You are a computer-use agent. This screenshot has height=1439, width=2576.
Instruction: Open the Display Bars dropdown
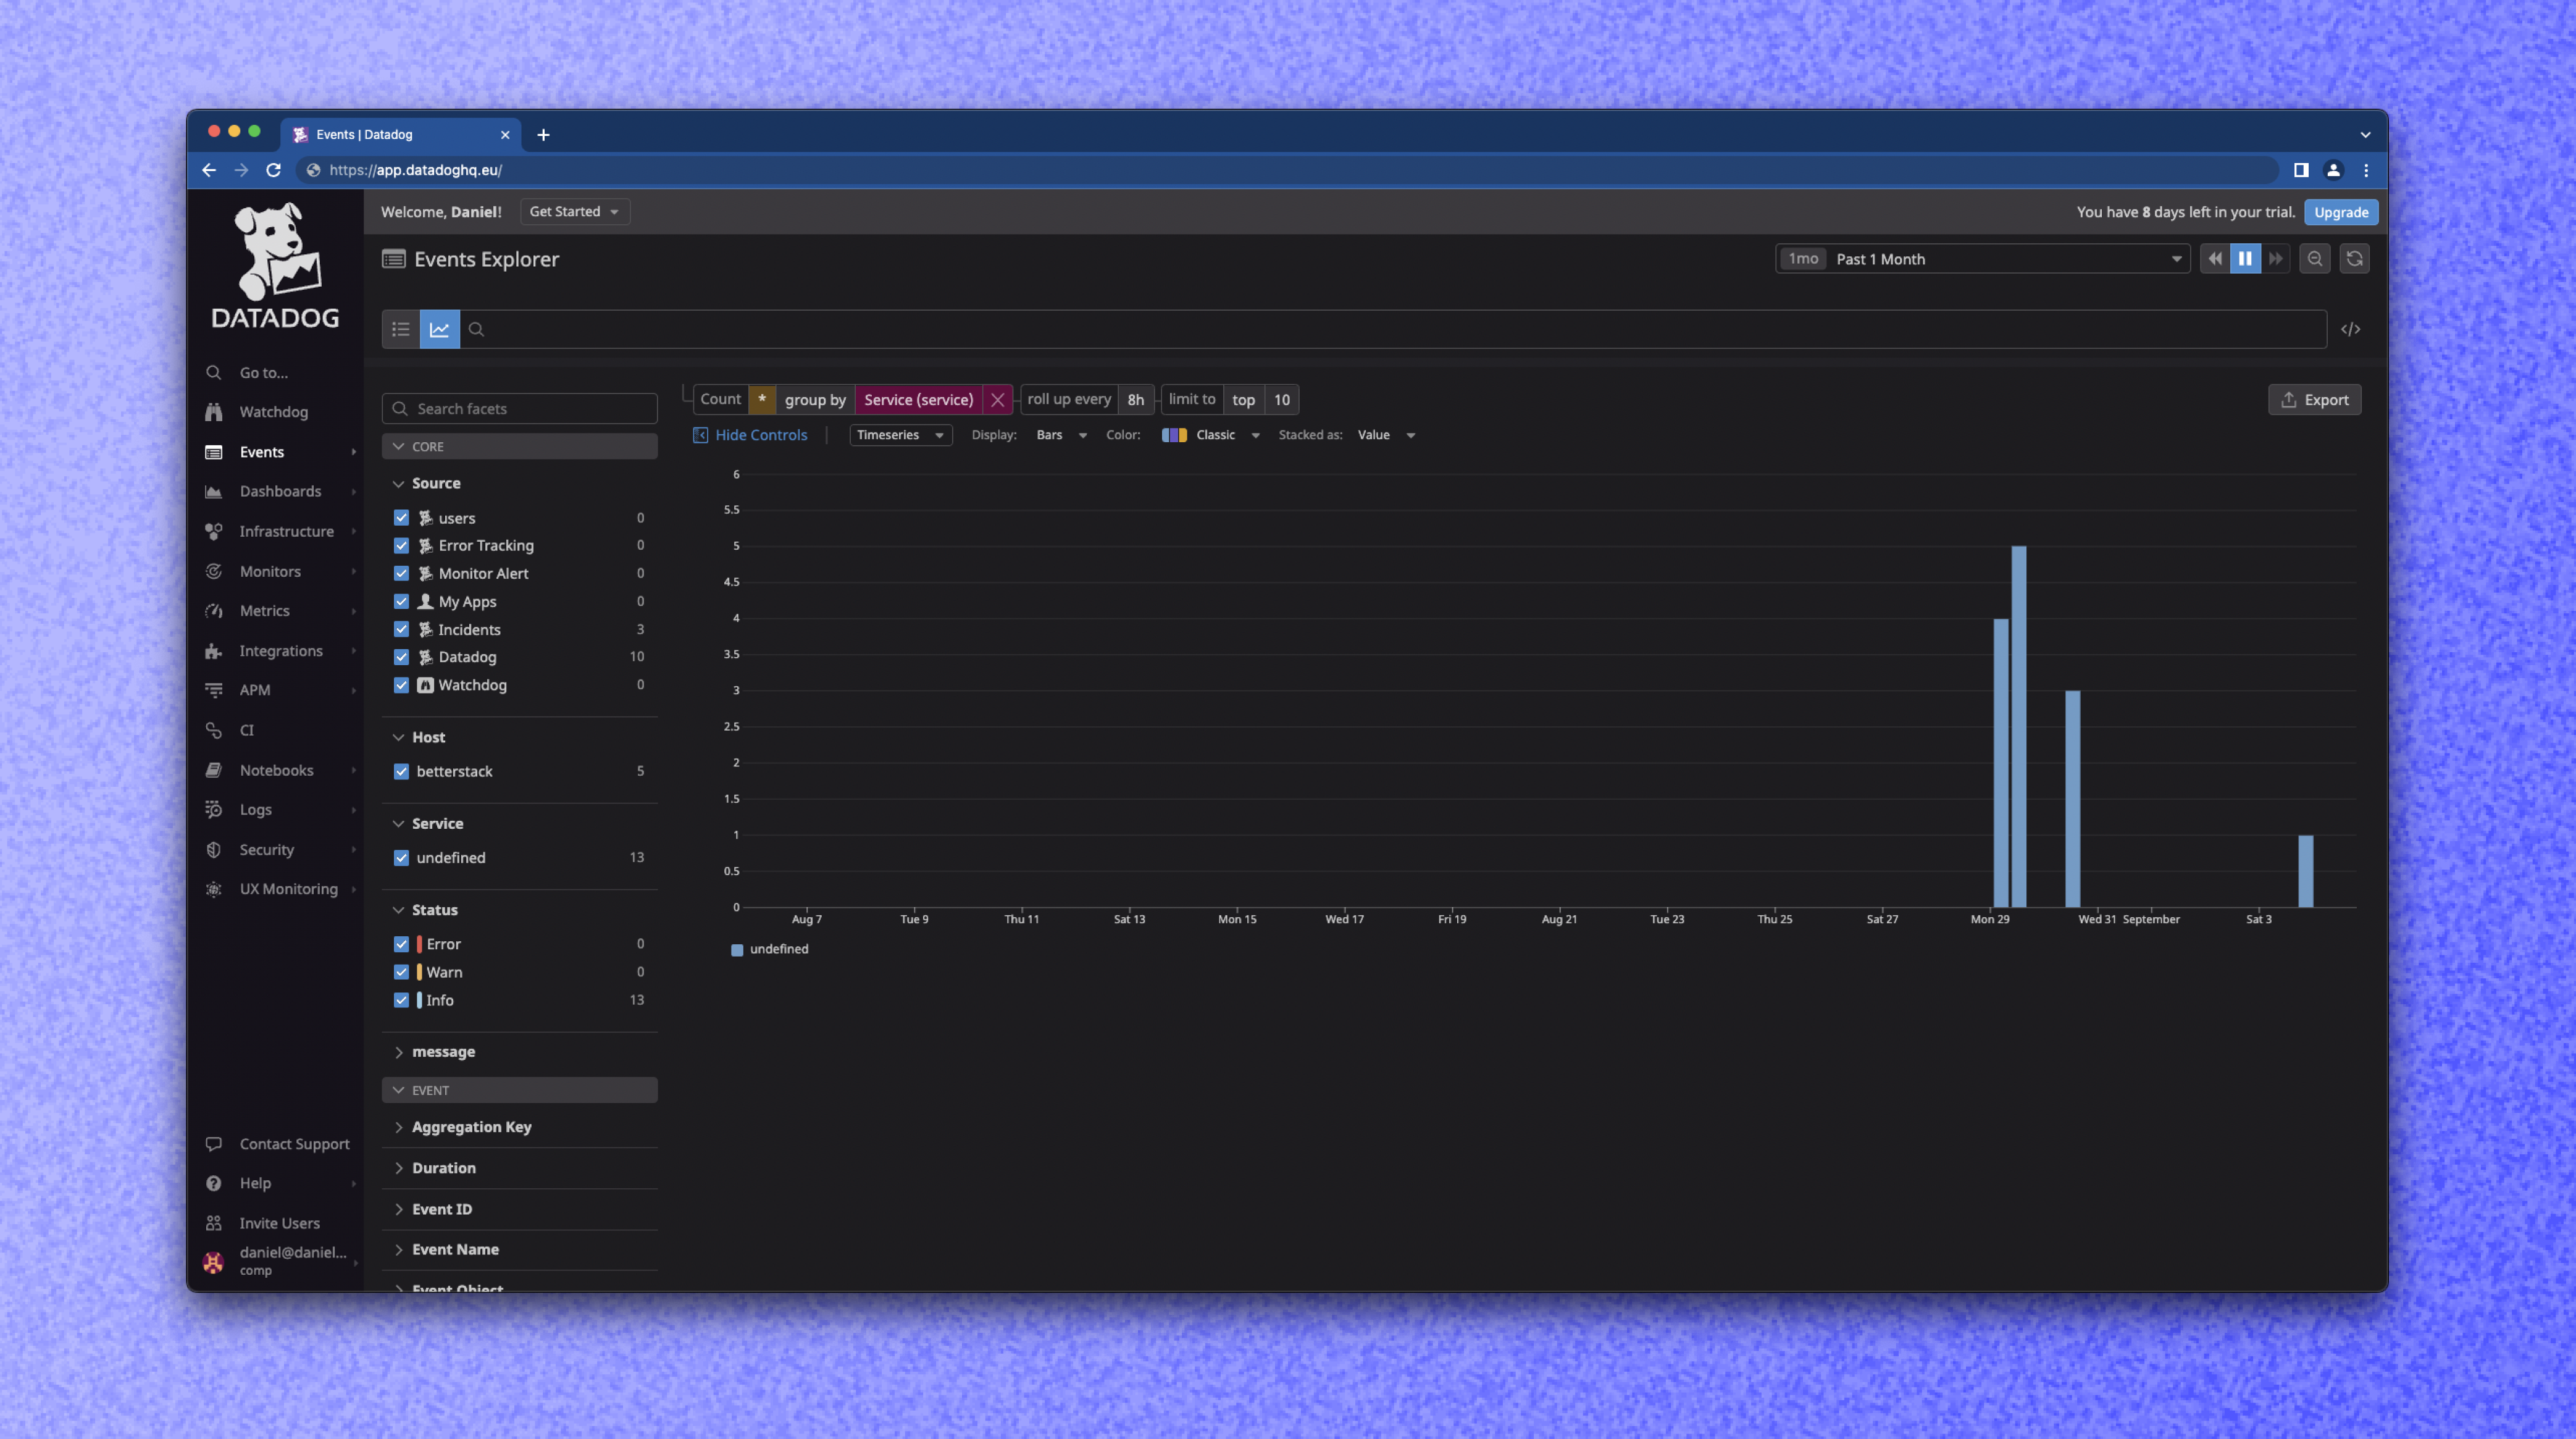tap(1061, 435)
